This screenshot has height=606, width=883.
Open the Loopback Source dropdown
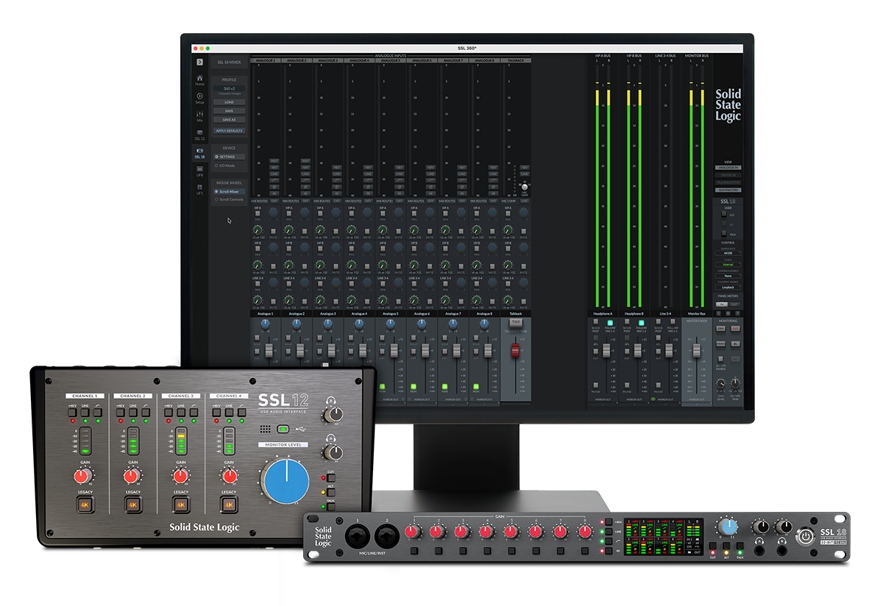point(728,276)
